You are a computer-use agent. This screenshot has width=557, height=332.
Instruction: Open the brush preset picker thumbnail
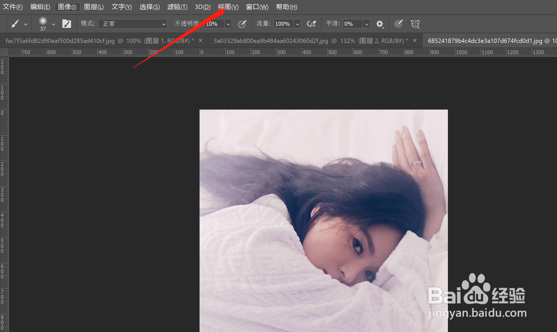pyautogui.click(x=43, y=22)
